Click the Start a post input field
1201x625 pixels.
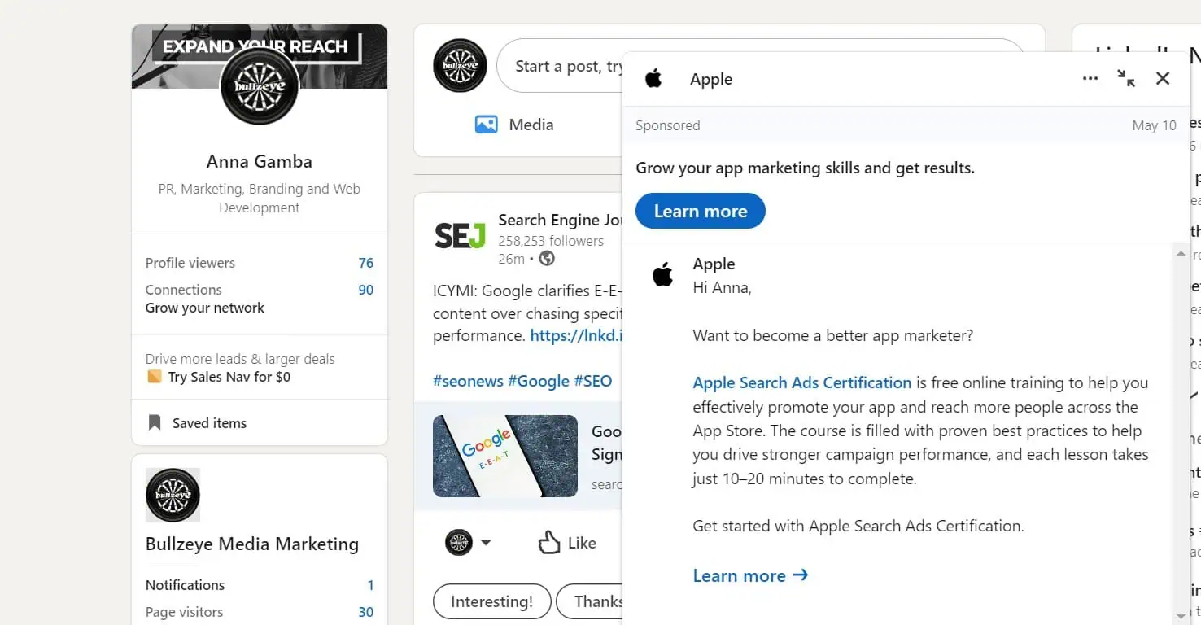(x=561, y=66)
